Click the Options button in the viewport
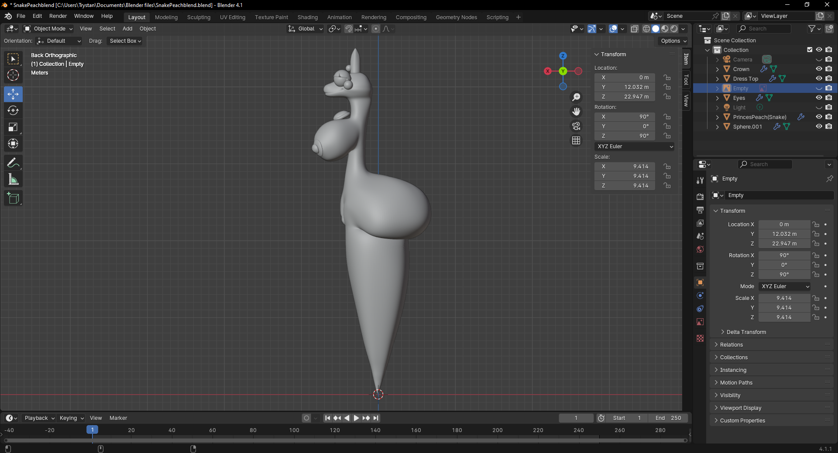This screenshot has width=838, height=453. [673, 41]
